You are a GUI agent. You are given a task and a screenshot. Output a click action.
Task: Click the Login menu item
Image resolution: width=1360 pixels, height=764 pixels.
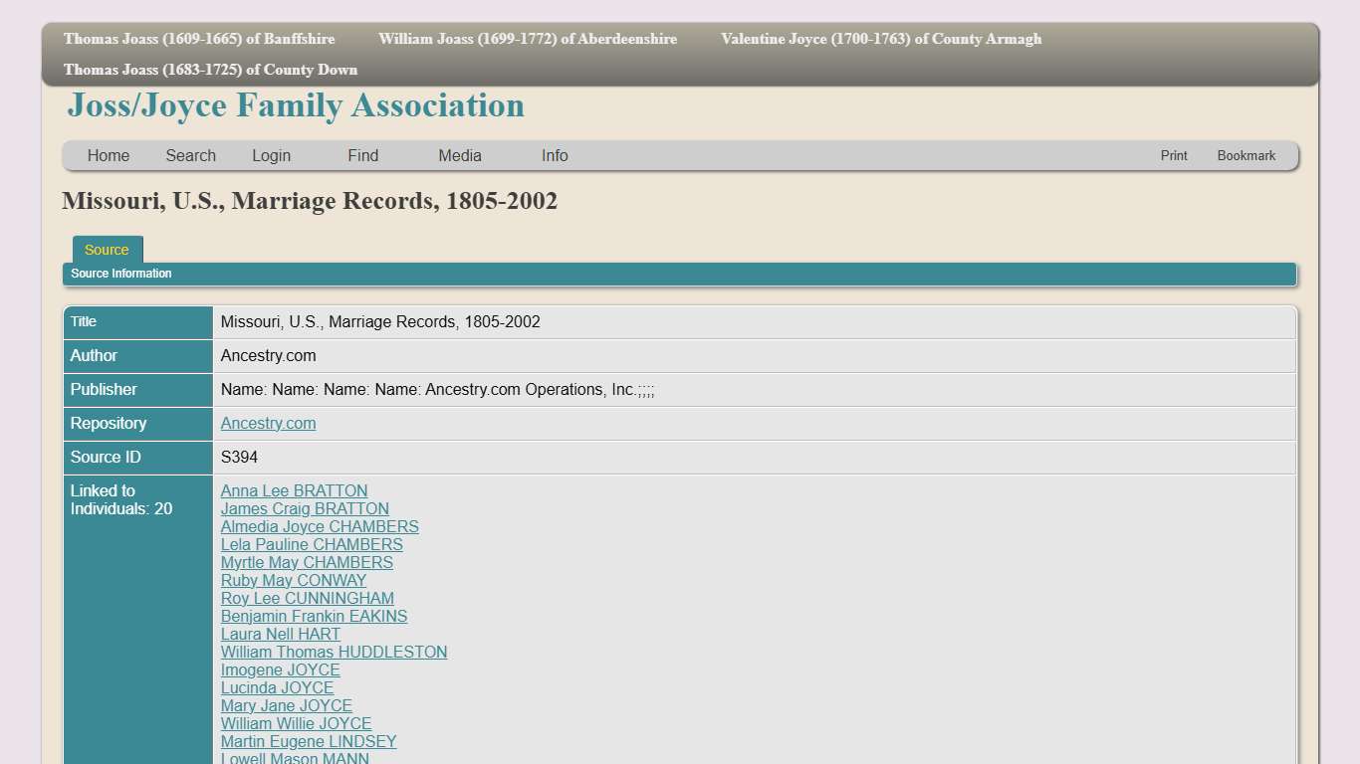[x=271, y=155]
